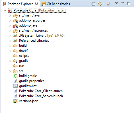Click the Pokecube Core_Client.launch file icon
Viewport: 134px width, 113px height.
click(x=15, y=91)
